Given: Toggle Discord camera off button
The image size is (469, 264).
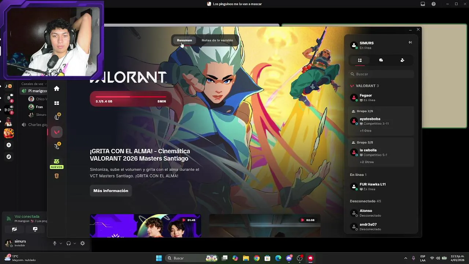Looking at the screenshot, I should (14, 229).
